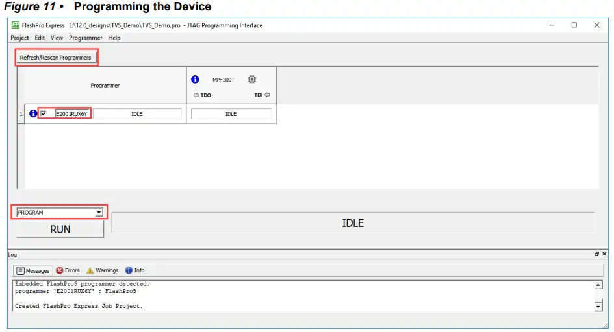Image resolution: width=614 pixels, height=332 pixels.
Task: Show Warnings in the log
Action: [x=102, y=270]
